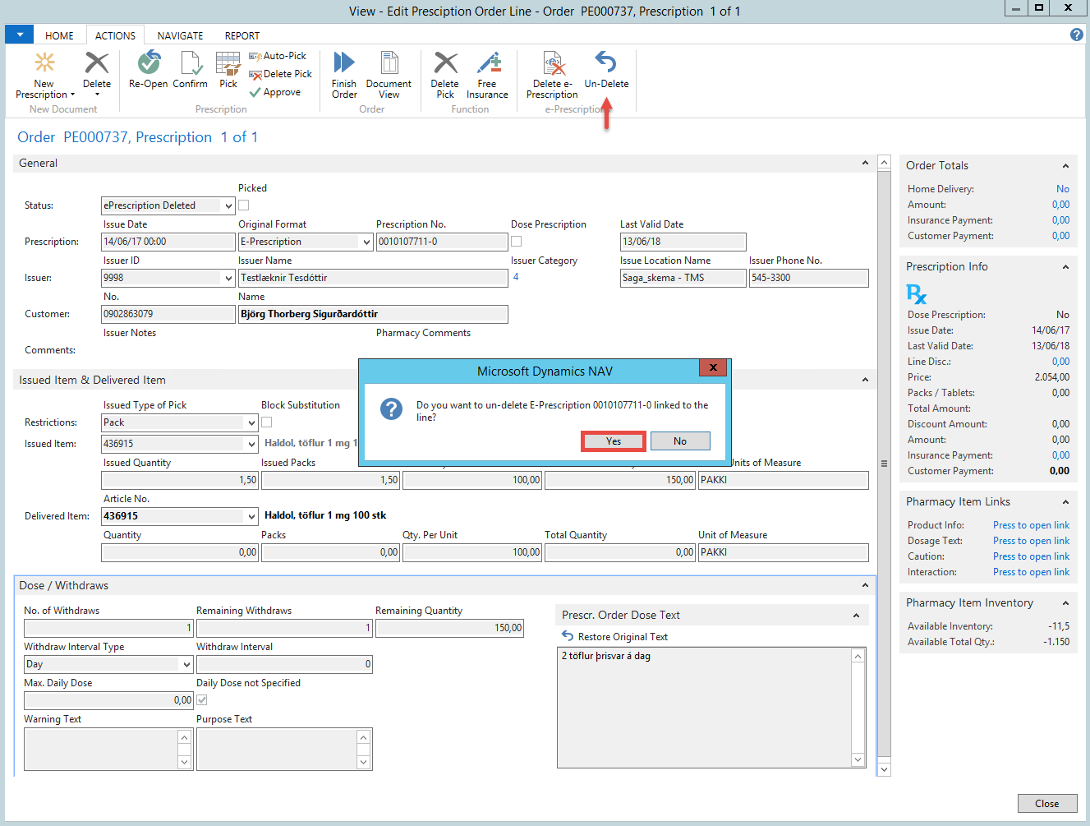Click the Re-Open ribbon icon
Image resolution: width=1090 pixels, height=826 pixels.
[x=149, y=64]
